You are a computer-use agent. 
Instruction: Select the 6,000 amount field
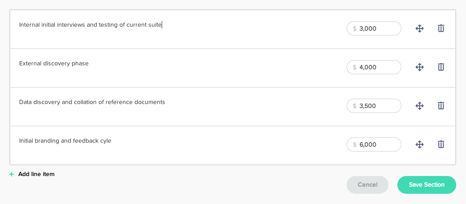click(378, 144)
